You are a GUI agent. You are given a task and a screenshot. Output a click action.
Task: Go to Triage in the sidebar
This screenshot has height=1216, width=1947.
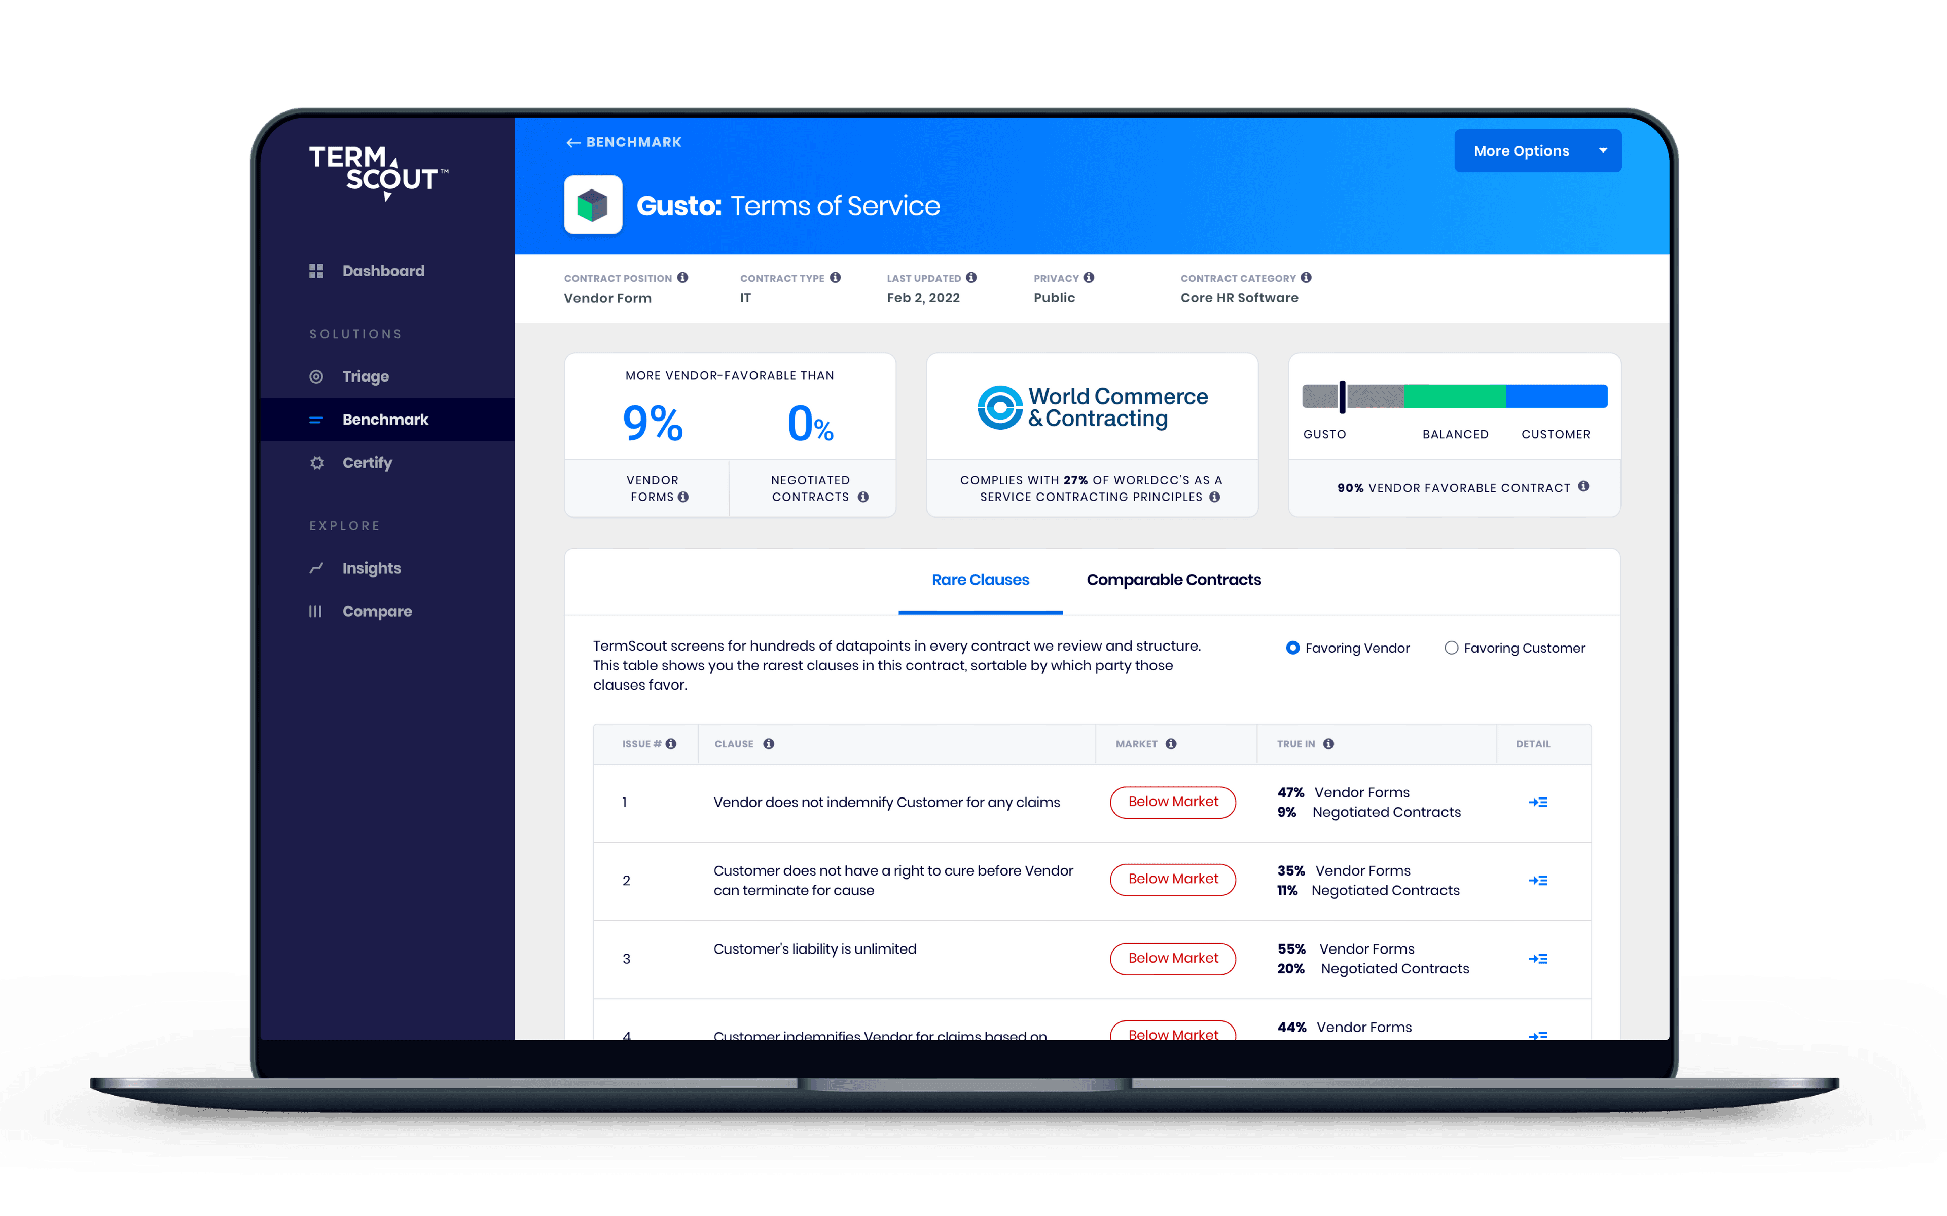(365, 376)
